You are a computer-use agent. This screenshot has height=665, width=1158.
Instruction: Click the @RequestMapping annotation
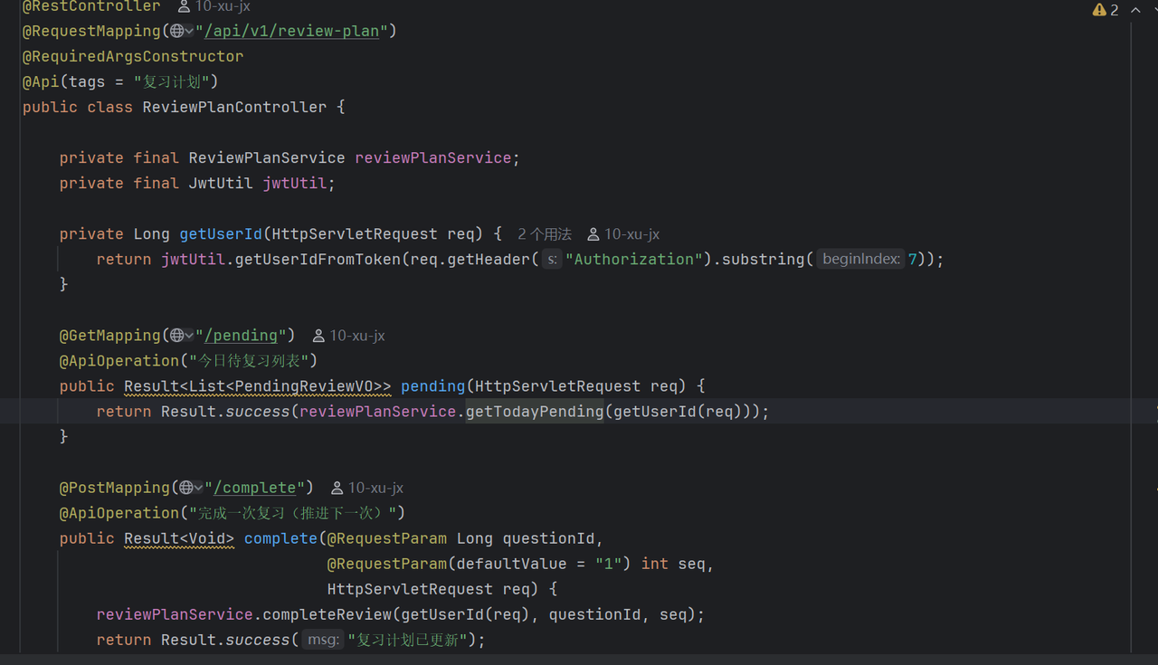pyautogui.click(x=91, y=31)
